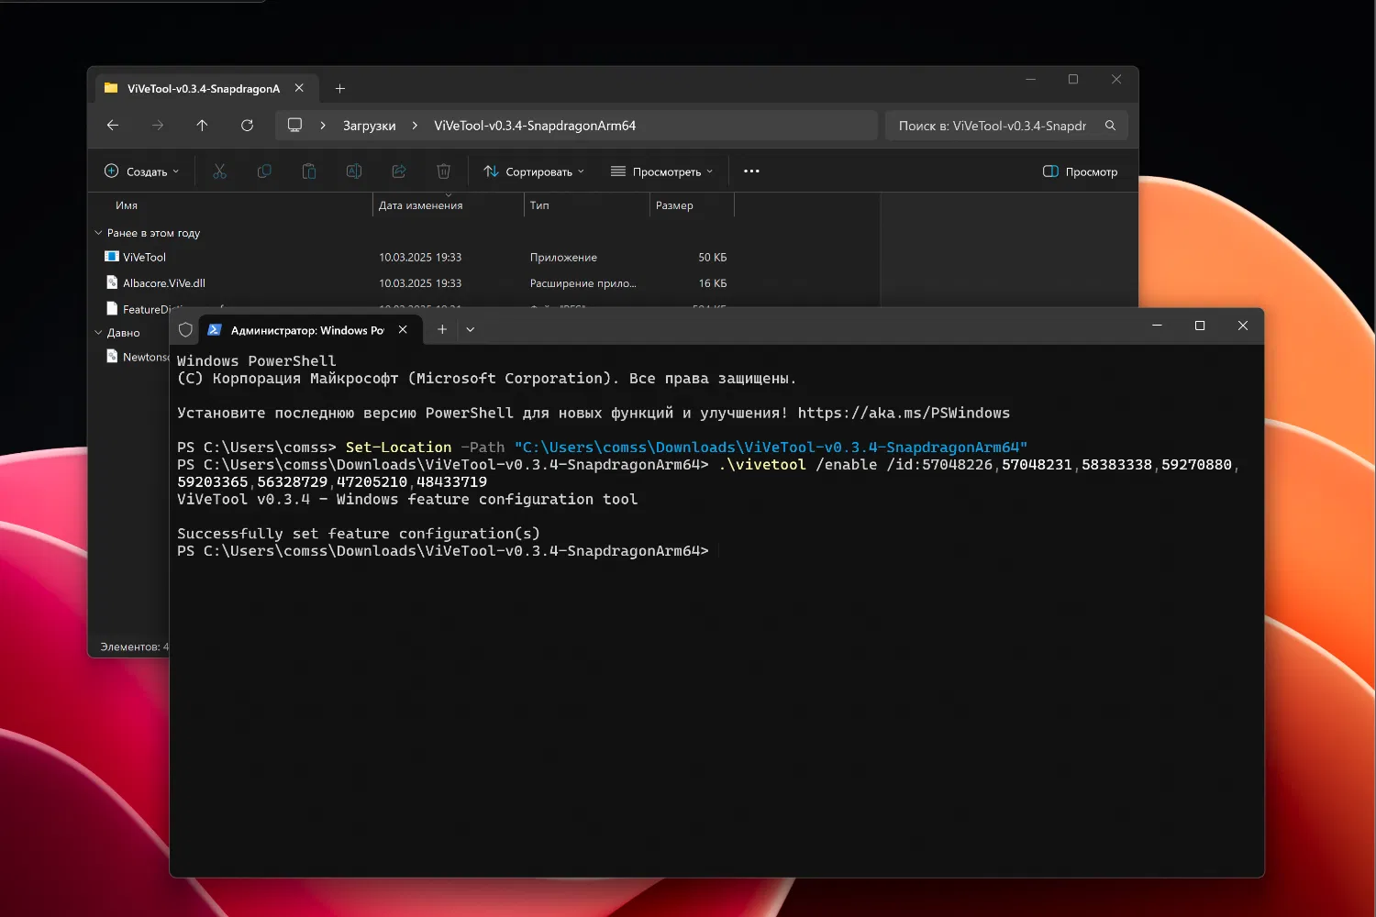
Task: Click the Cut scissors icon in toolbar
Action: (x=219, y=171)
